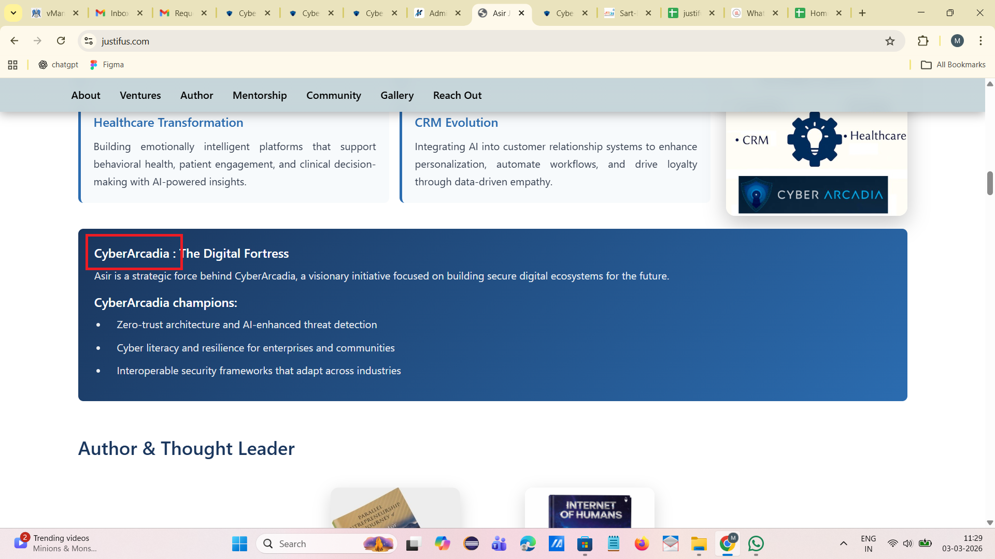Close the justif tab
The image size is (995, 559).
click(712, 13)
